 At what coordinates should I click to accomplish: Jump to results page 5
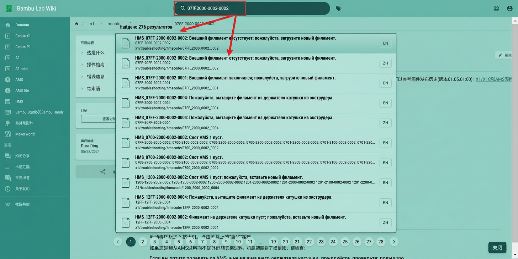point(179,242)
